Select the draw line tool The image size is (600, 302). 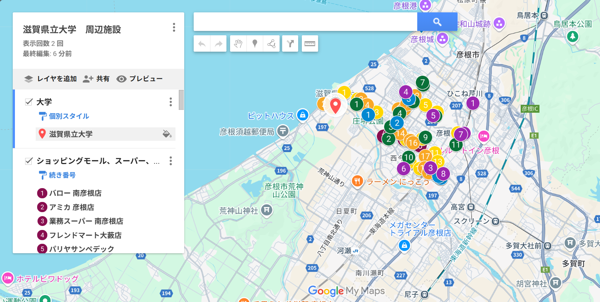coord(271,44)
